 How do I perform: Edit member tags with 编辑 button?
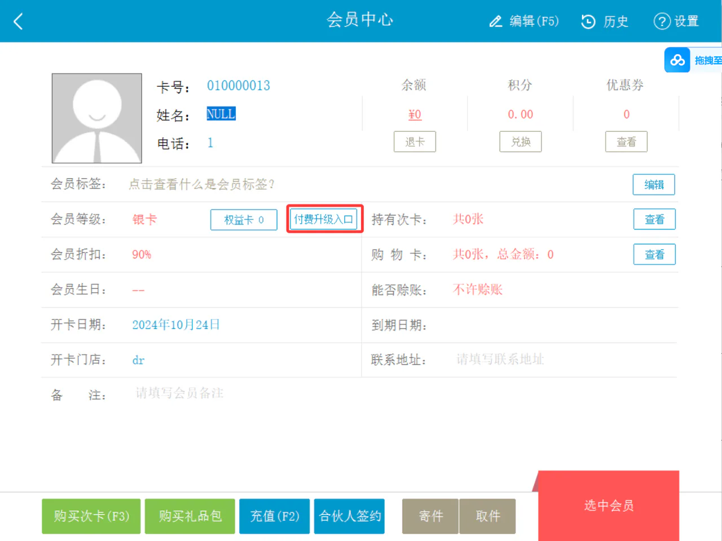[654, 185]
